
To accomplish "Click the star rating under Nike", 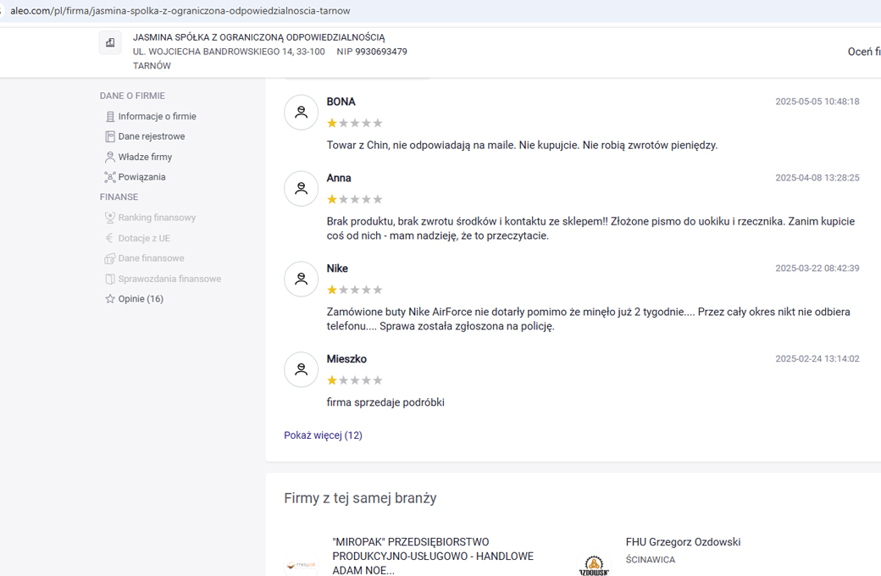I will tap(355, 290).
